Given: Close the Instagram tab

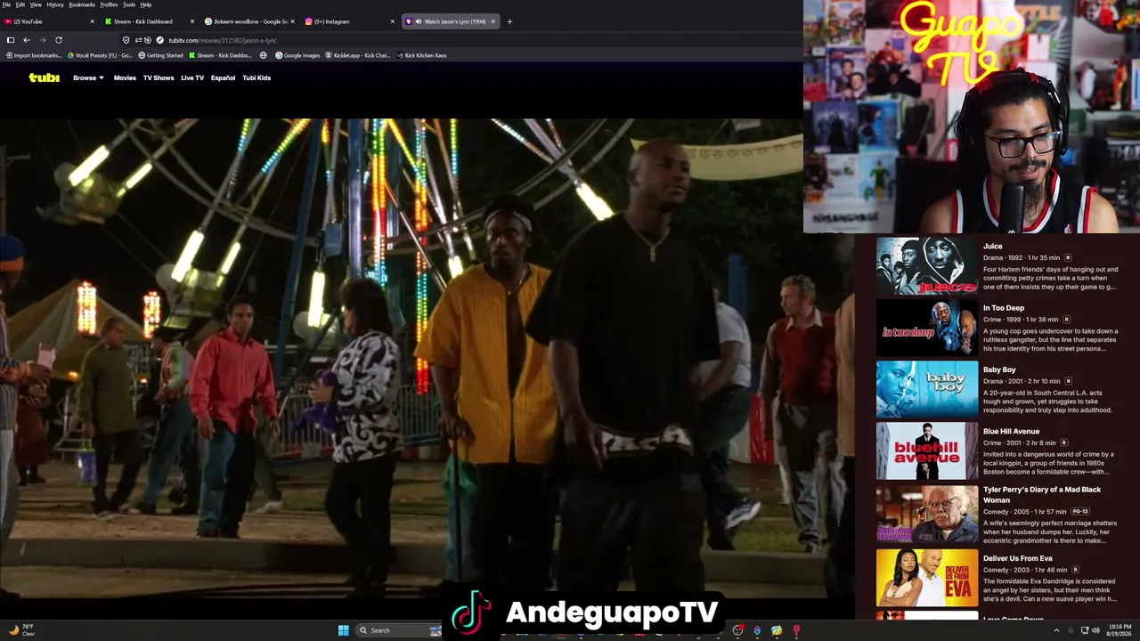Looking at the screenshot, I should (392, 21).
